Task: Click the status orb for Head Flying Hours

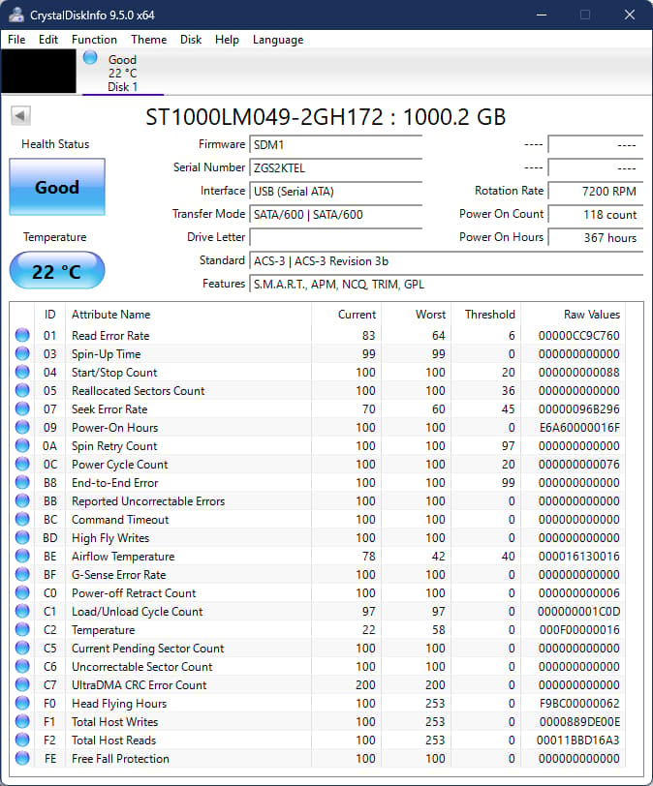Action: click(22, 703)
